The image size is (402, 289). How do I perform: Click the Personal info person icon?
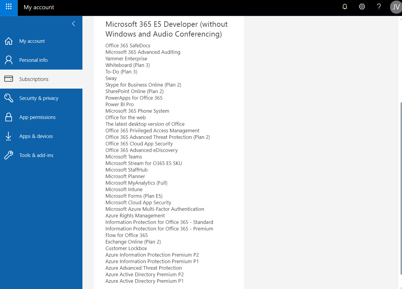coord(9,60)
